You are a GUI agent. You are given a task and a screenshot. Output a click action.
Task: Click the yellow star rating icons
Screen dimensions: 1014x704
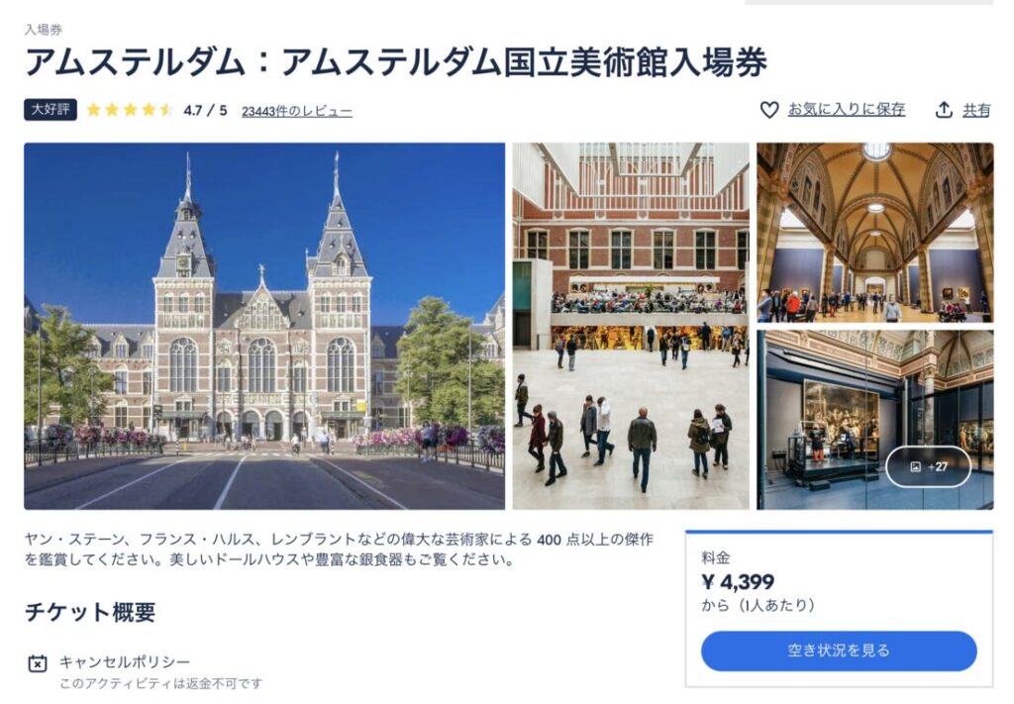pyautogui.click(x=130, y=110)
